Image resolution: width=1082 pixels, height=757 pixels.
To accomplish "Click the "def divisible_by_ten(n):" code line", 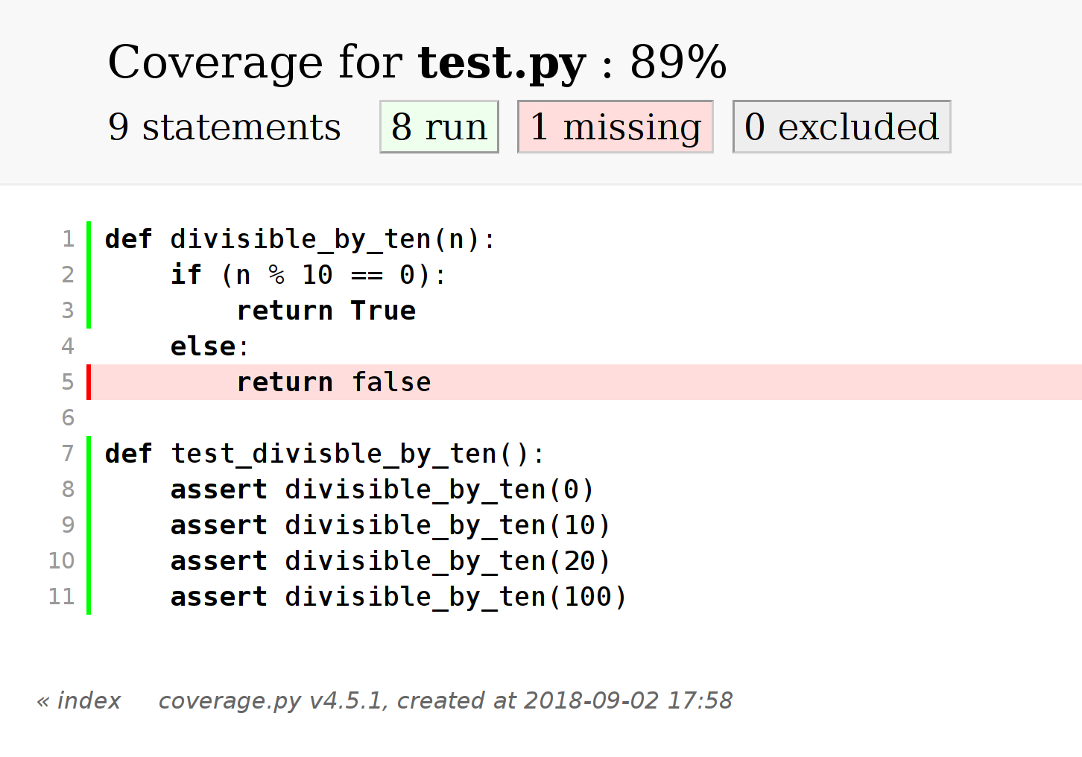I will coord(300,239).
